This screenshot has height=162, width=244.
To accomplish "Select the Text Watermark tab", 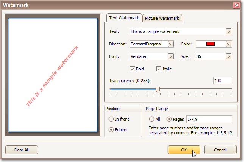I will (124, 18).
